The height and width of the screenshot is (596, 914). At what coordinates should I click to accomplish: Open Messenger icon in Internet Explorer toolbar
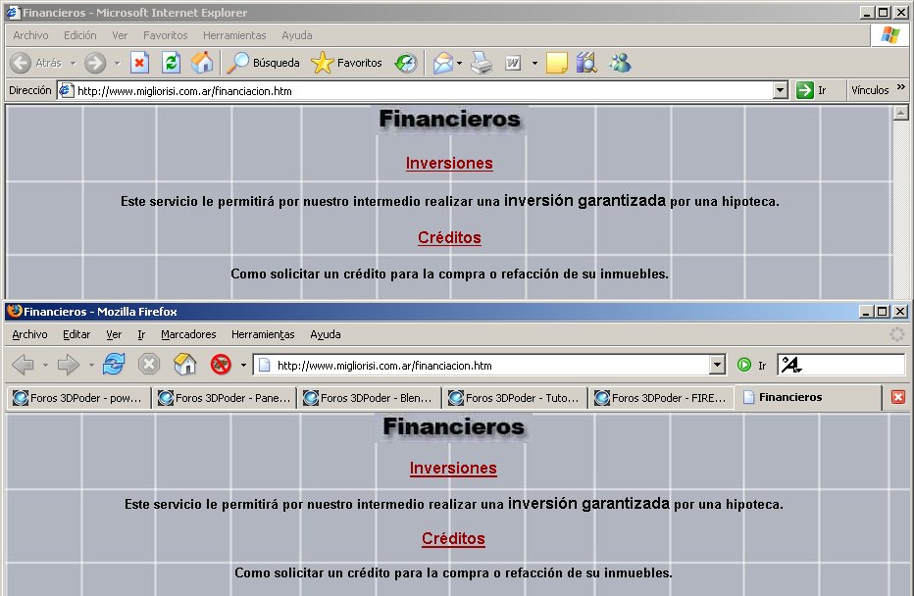click(620, 63)
